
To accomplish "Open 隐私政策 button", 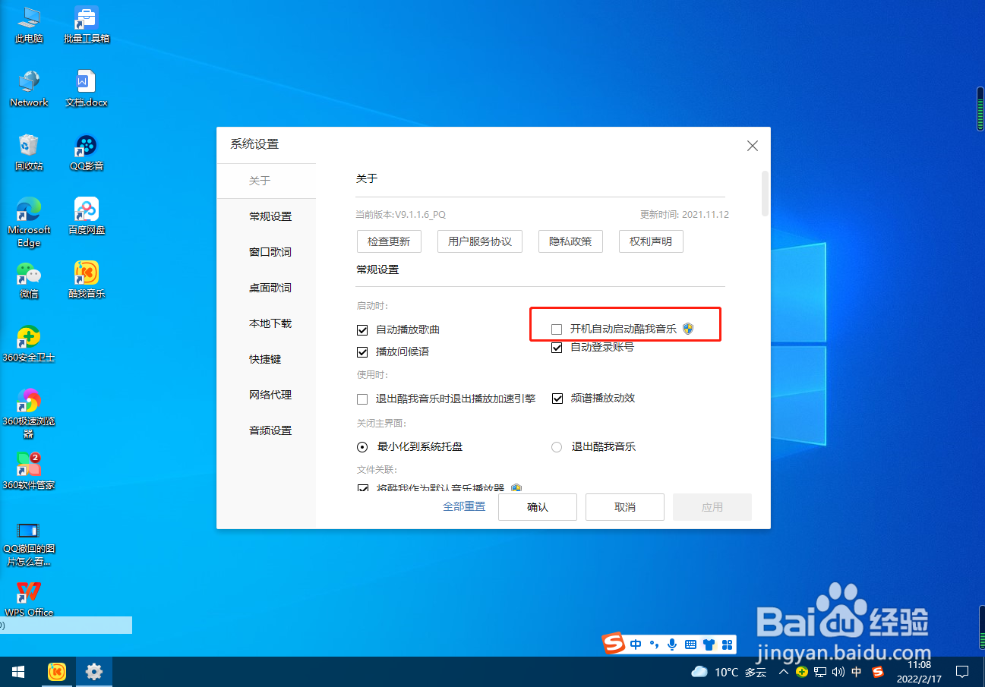I will 570,241.
